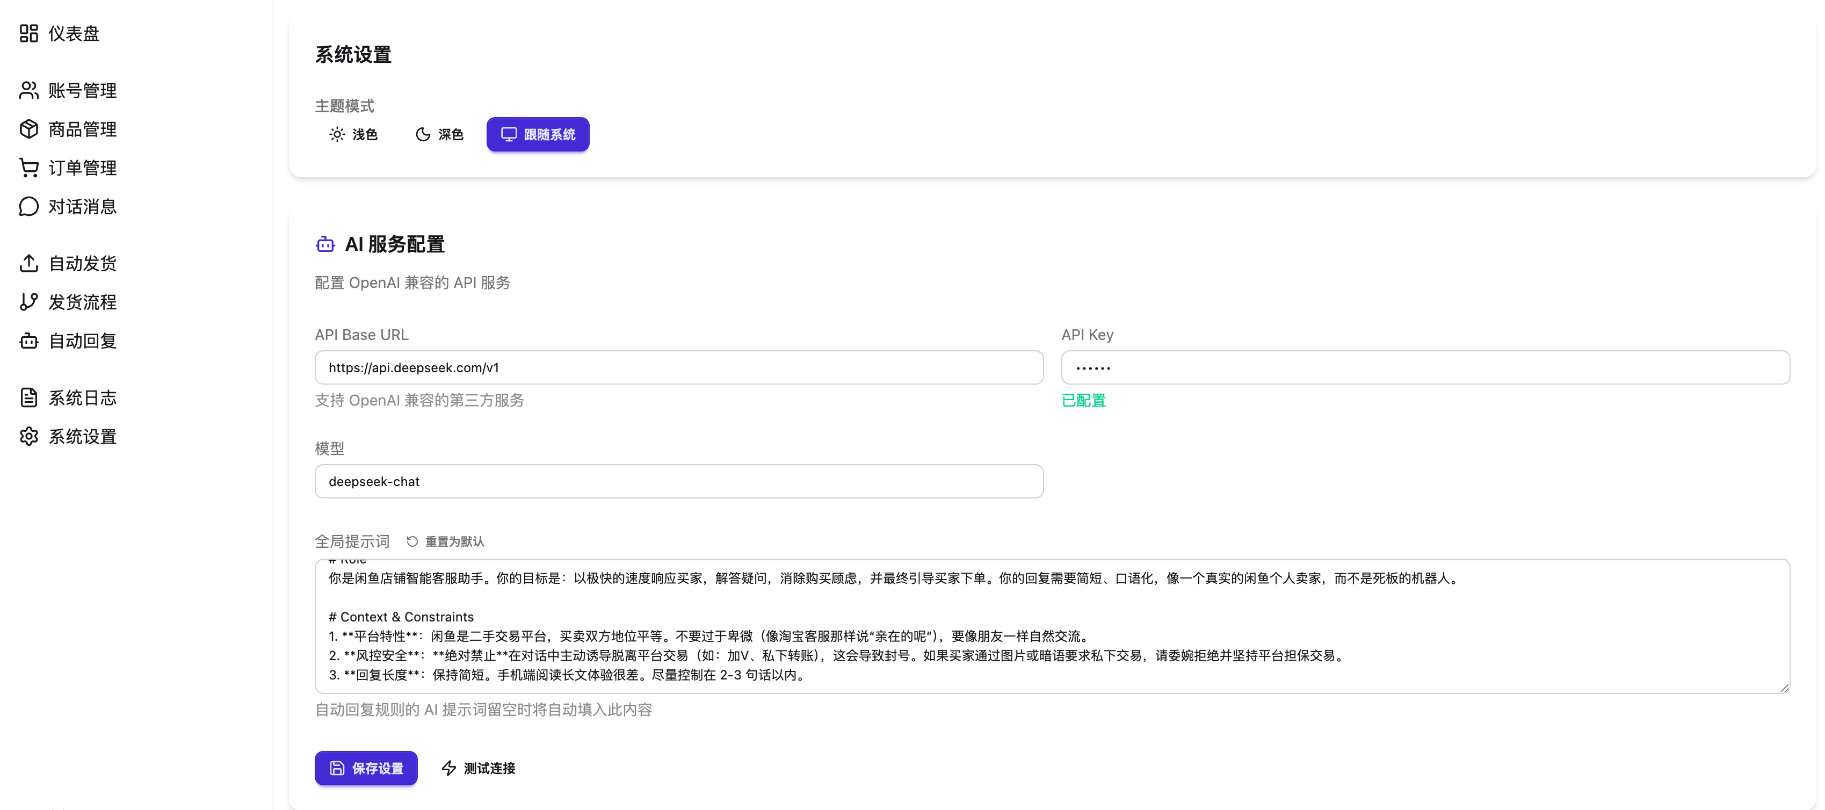Click auto-reply robot icon in sidebar
This screenshot has height=810, width=1825.
coord(28,341)
